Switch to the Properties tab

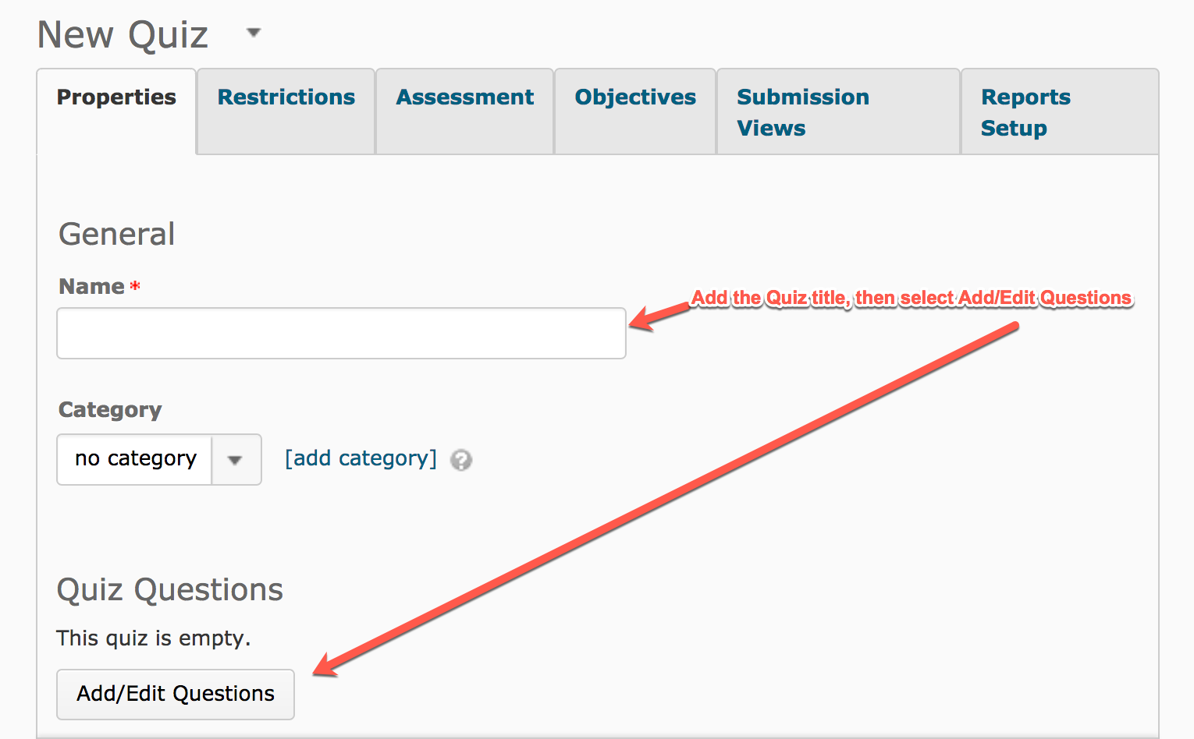click(x=116, y=97)
